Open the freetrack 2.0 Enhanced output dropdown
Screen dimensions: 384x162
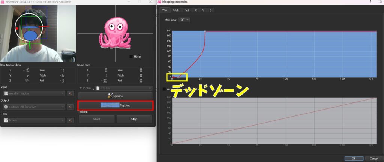click(34, 107)
